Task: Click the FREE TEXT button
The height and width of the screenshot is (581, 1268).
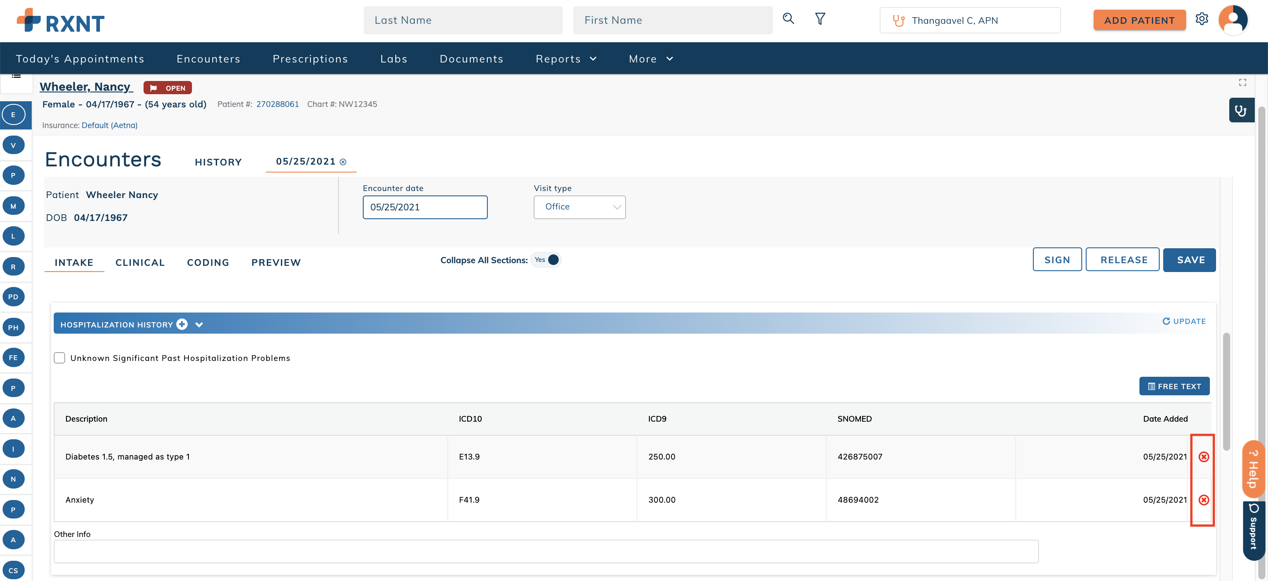Action: click(1174, 386)
